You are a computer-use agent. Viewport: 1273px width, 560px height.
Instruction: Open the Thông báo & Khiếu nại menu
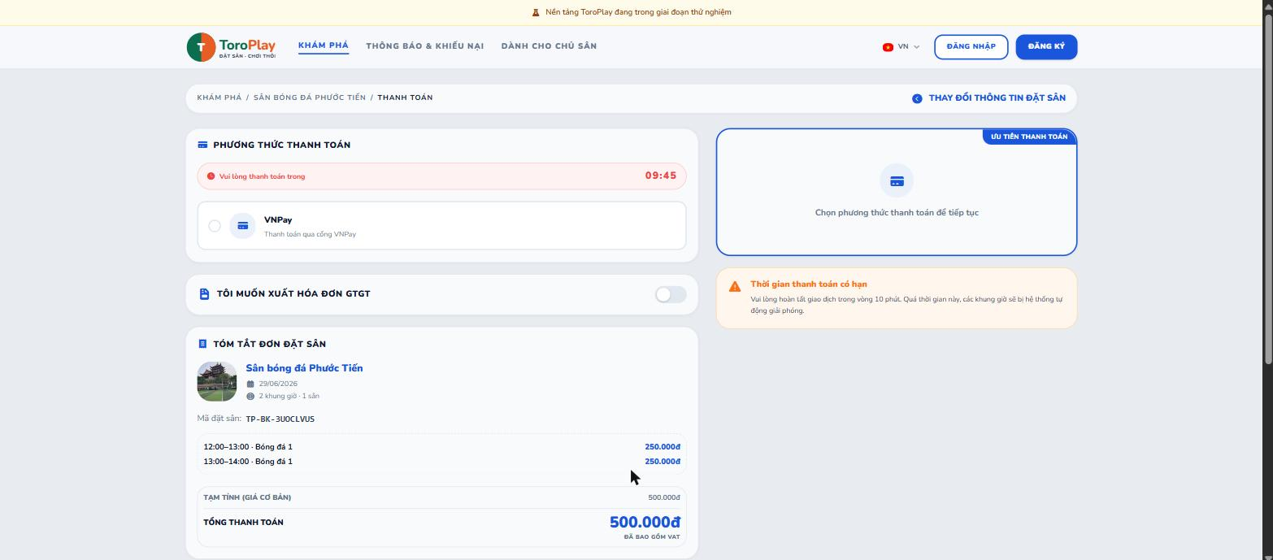coord(424,46)
